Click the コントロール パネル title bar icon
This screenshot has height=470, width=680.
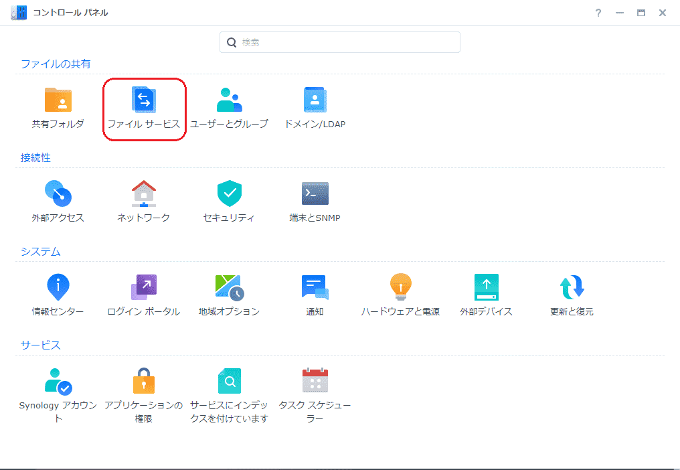click(19, 13)
